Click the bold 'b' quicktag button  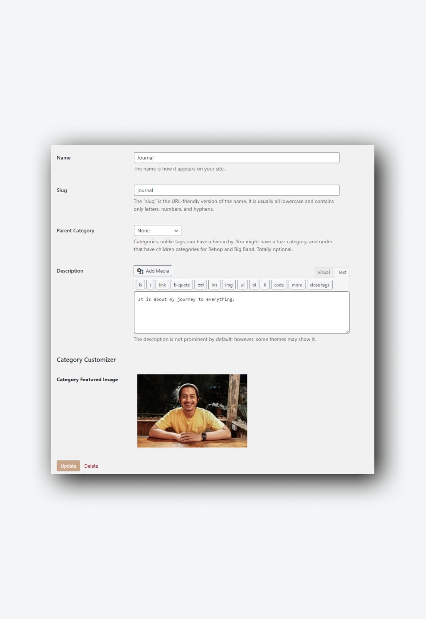tap(140, 285)
